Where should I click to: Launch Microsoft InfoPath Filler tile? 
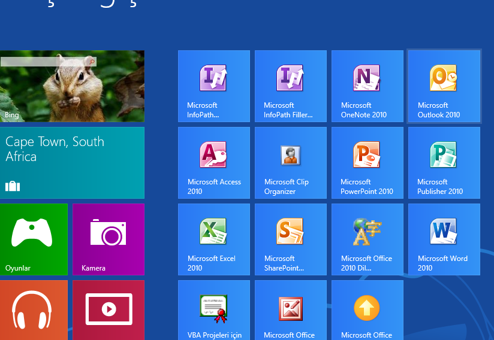pyautogui.click(x=290, y=86)
